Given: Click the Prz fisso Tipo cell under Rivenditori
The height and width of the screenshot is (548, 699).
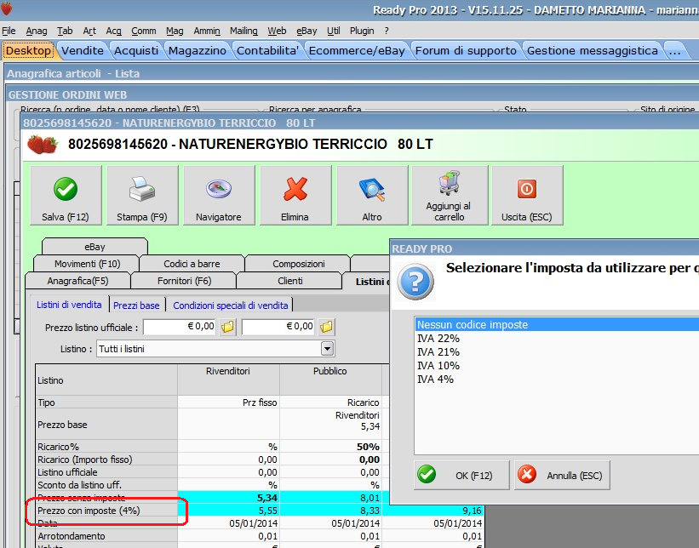Looking at the screenshot, I should (x=228, y=402).
